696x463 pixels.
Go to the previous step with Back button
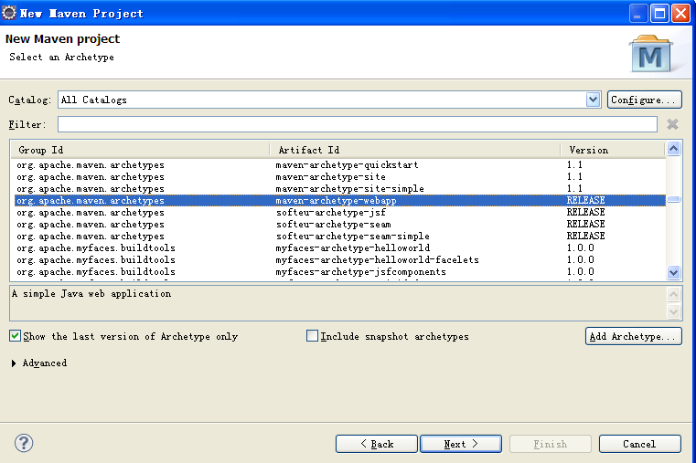pyautogui.click(x=377, y=444)
